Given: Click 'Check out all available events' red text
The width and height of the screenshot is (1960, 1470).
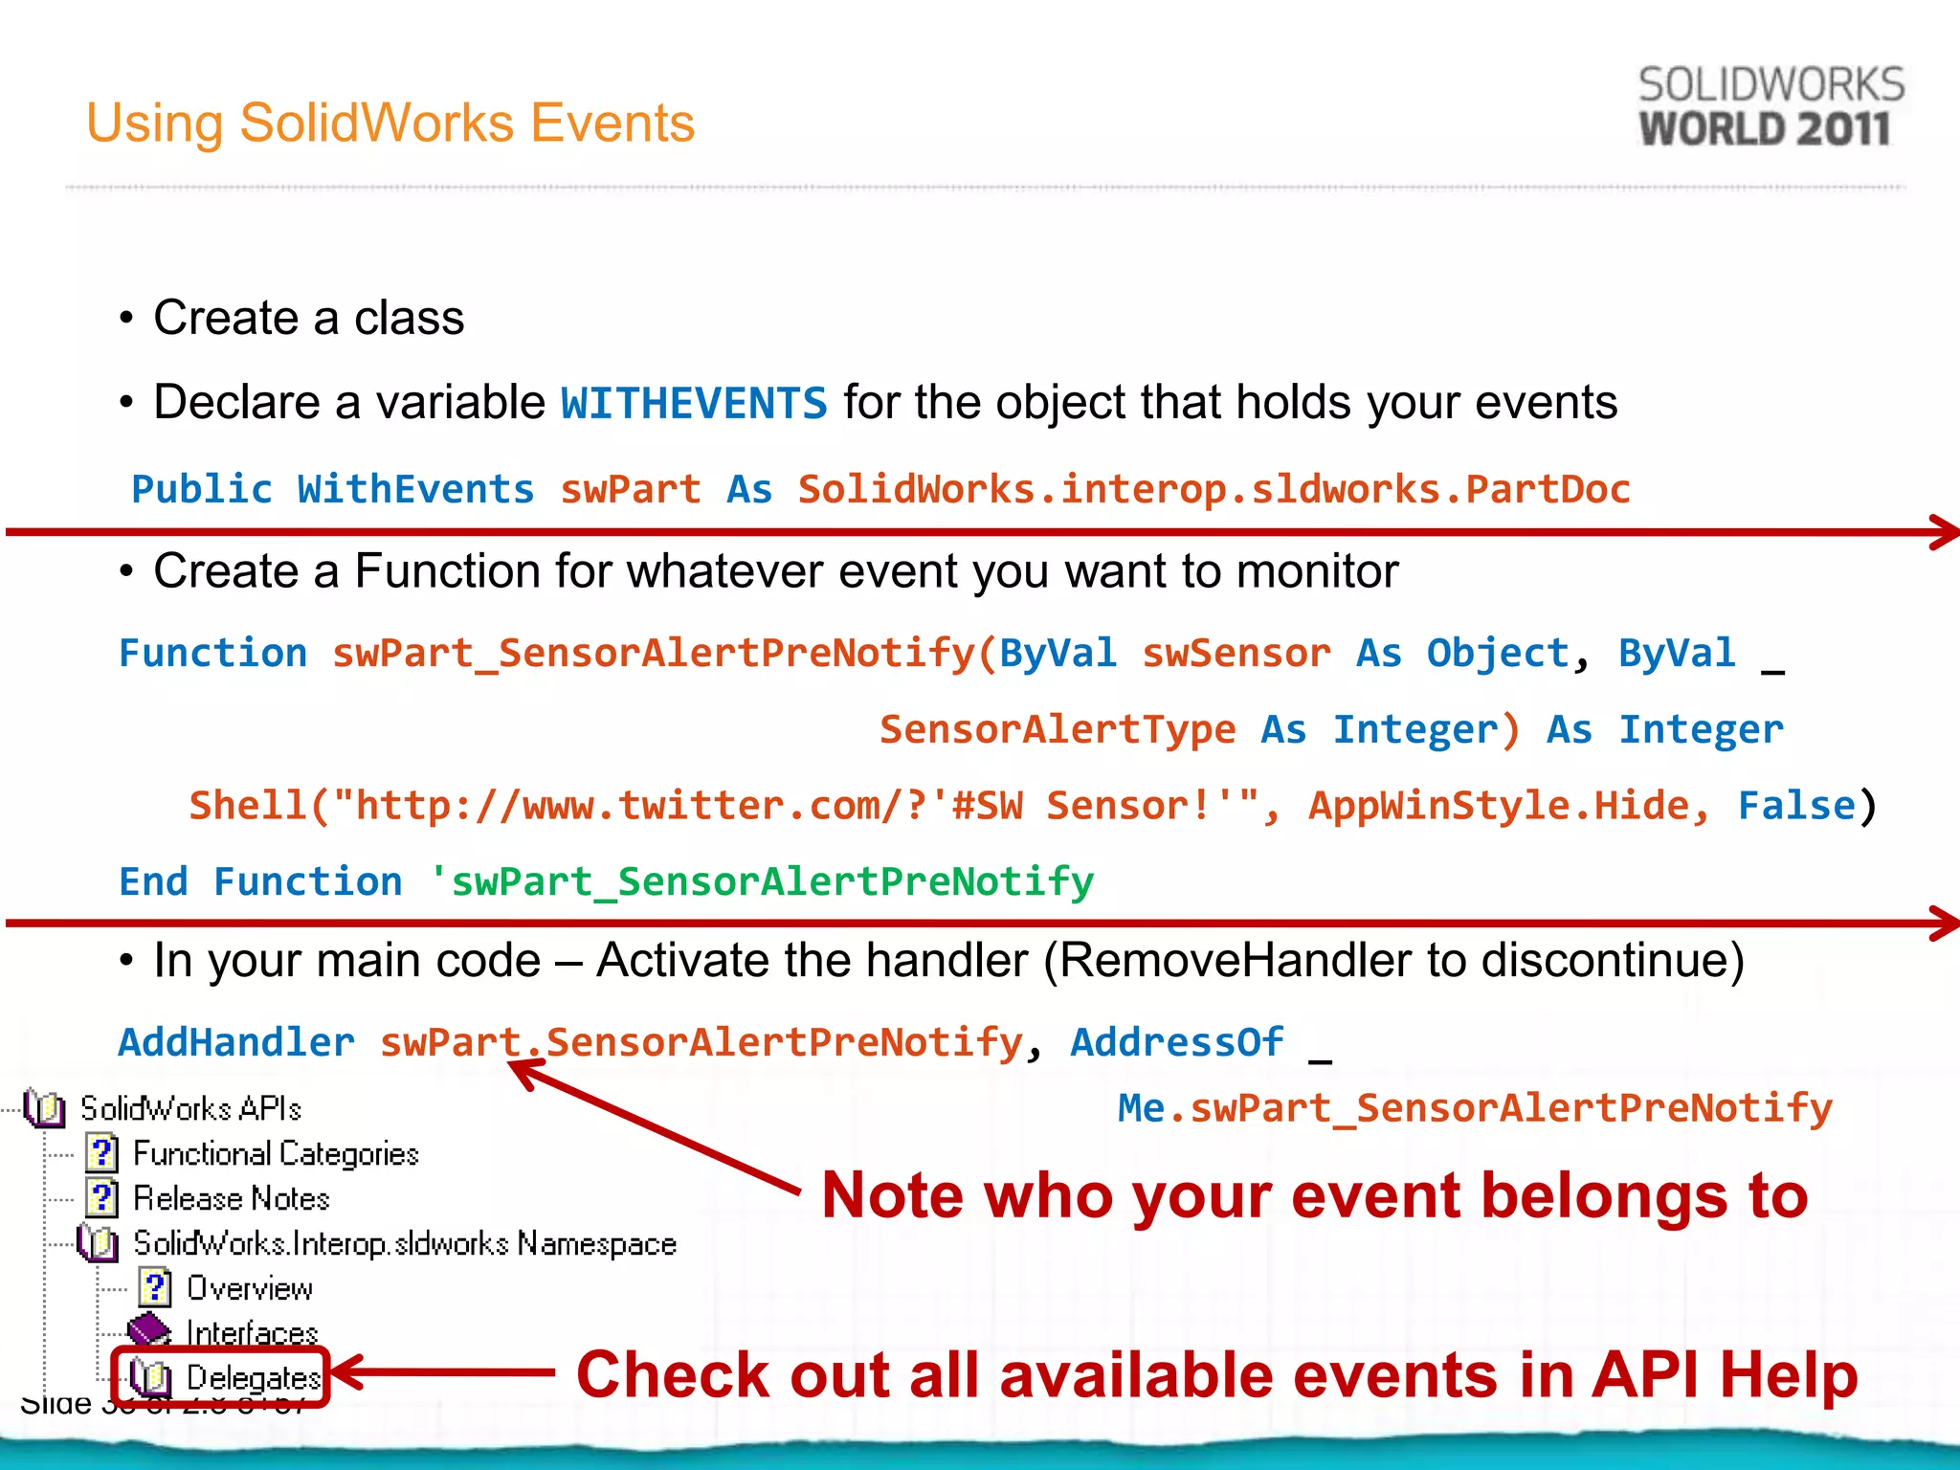Looking at the screenshot, I should tap(1215, 1375).
